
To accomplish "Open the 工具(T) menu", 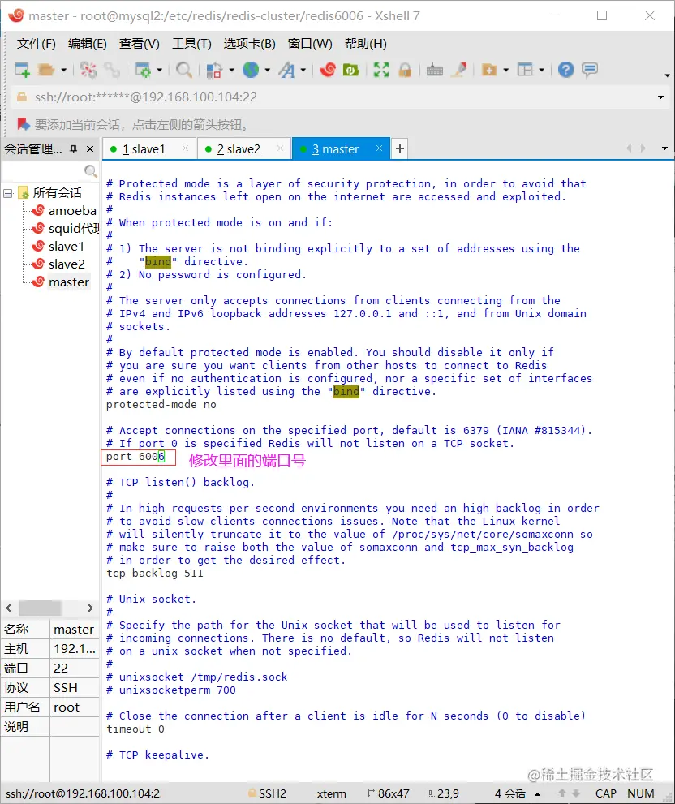I will pos(191,44).
